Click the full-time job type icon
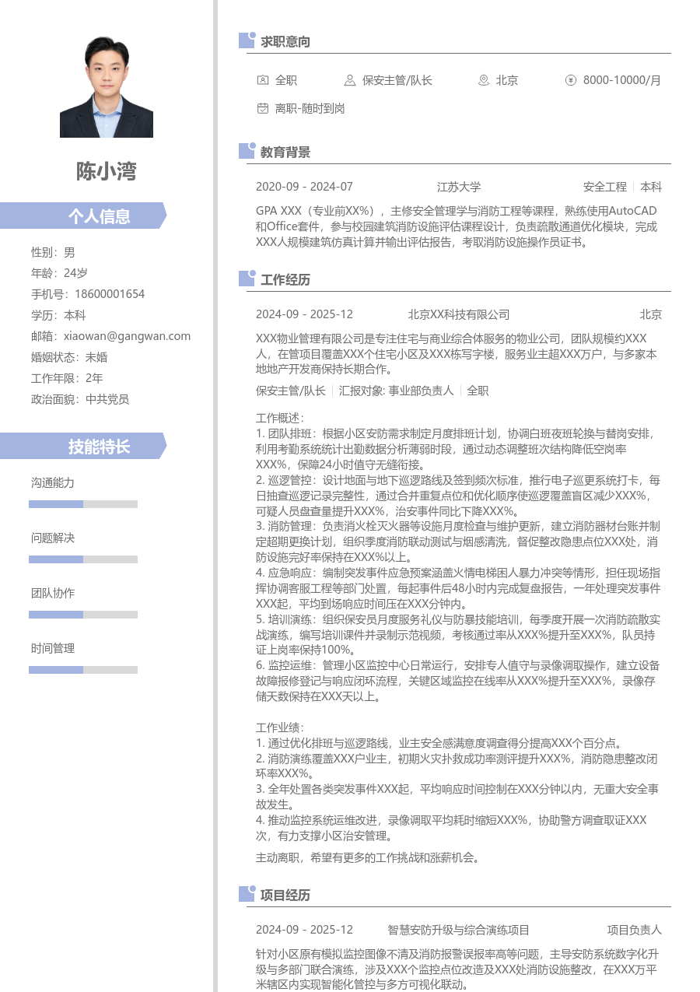Viewport: 700px width, 992px height. [262, 80]
